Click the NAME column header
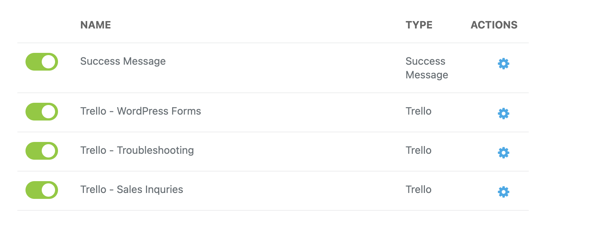 pyautogui.click(x=96, y=25)
